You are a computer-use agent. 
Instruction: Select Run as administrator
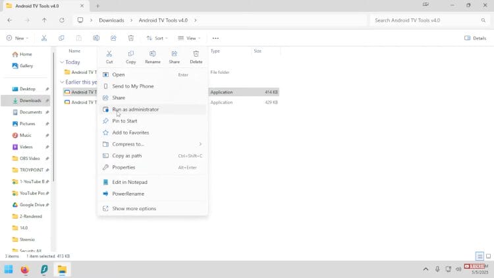tap(153, 109)
